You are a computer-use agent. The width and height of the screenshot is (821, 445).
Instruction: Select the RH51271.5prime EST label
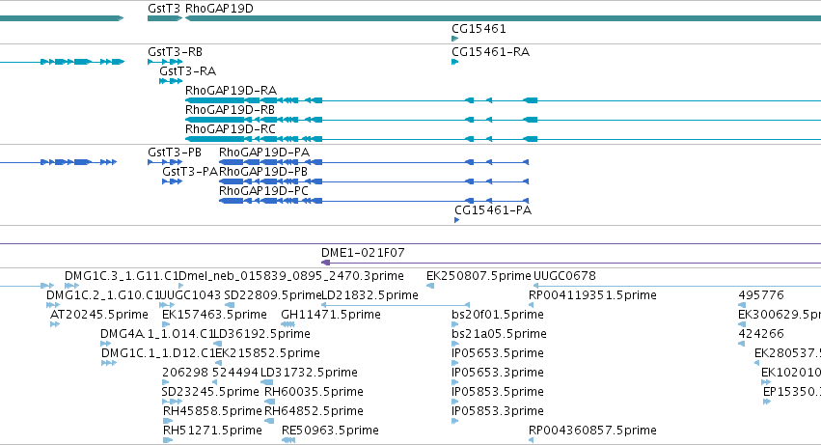pos(212,431)
